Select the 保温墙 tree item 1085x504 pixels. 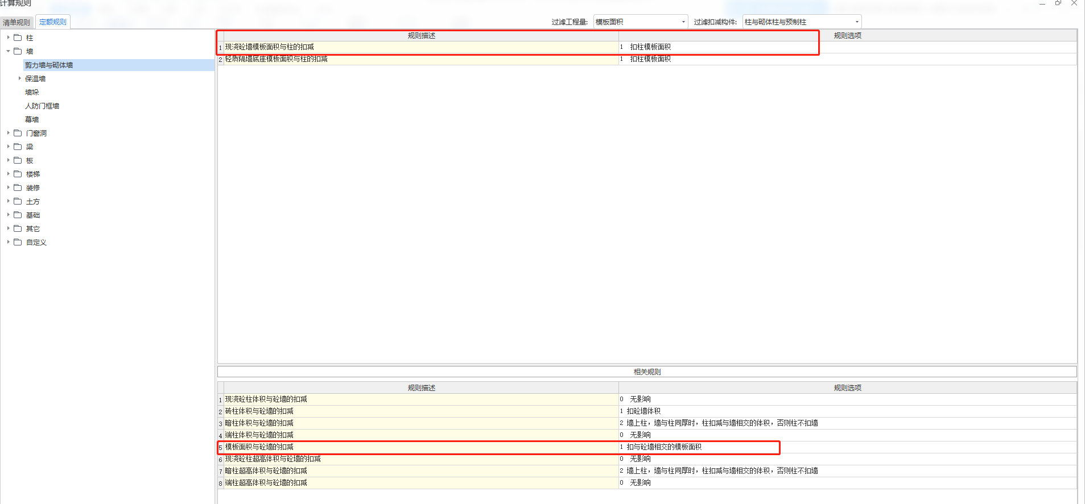(35, 79)
